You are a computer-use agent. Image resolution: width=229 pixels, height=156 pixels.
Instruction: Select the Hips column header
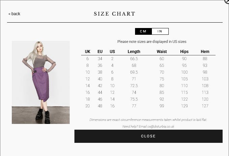click(184, 52)
